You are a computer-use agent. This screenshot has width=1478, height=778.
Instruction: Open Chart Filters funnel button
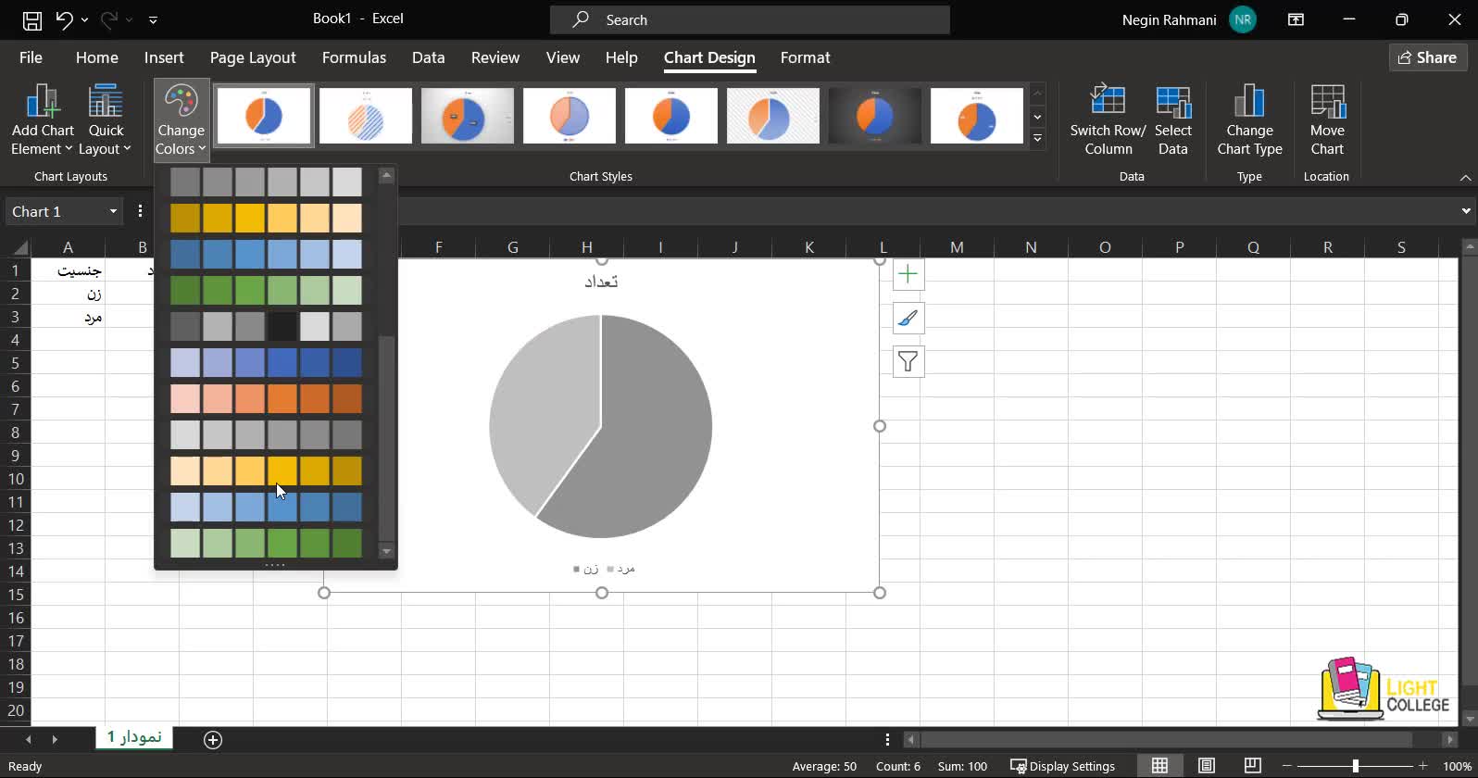[908, 362]
